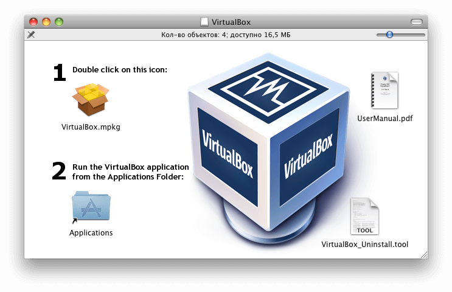Toggle the toolbar with the pill-shaped button
The image size is (452, 292).
click(x=417, y=22)
